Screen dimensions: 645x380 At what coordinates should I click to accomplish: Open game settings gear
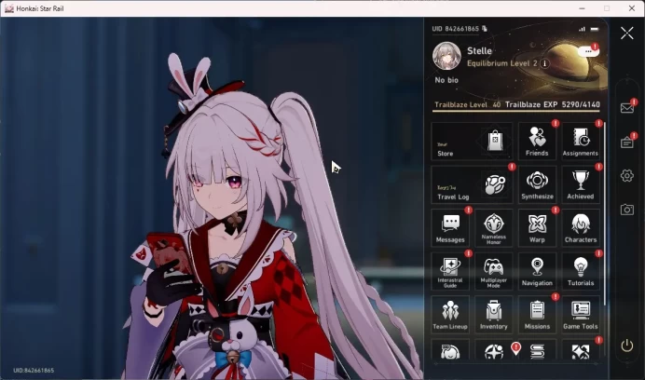pos(627,176)
